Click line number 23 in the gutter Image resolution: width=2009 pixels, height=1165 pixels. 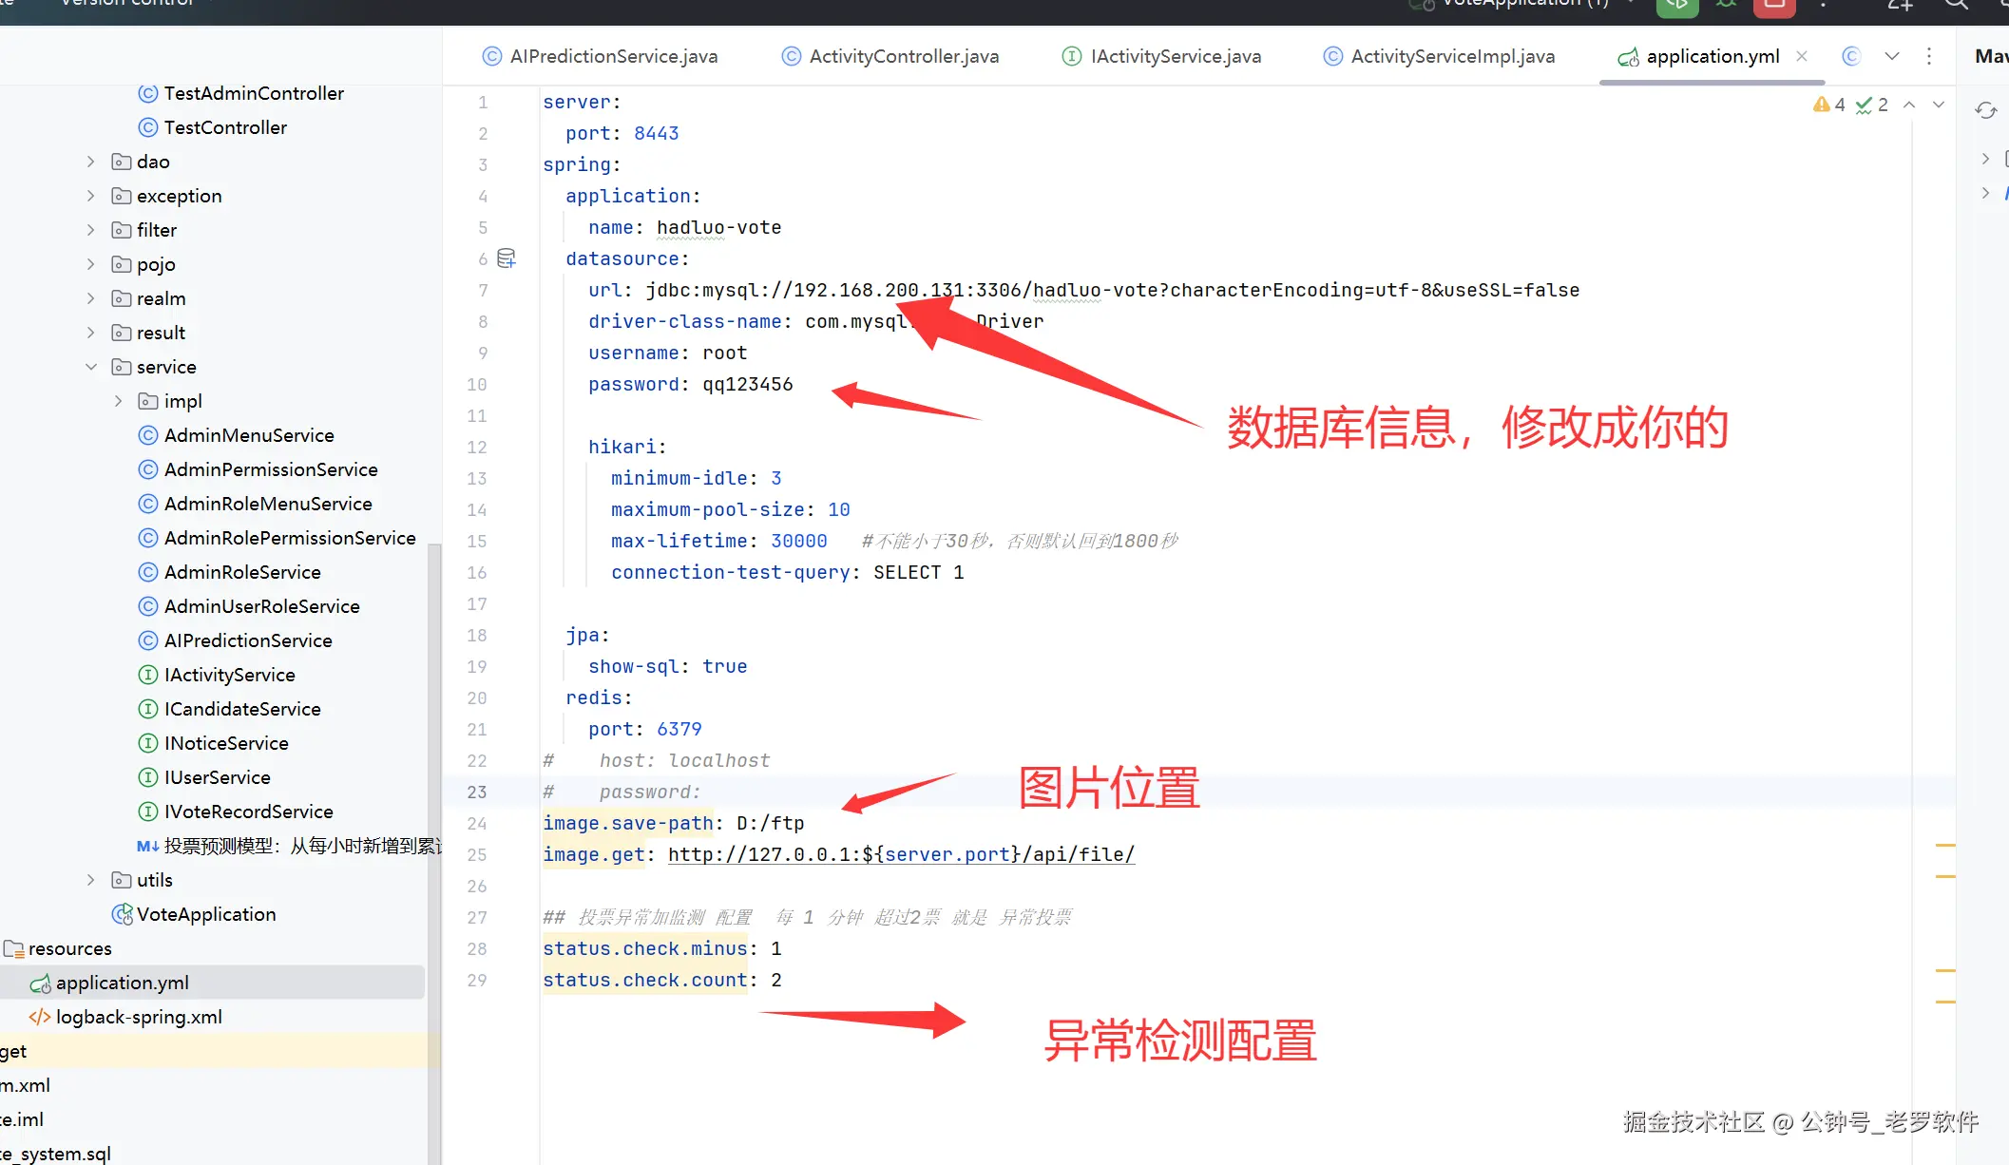click(x=477, y=792)
